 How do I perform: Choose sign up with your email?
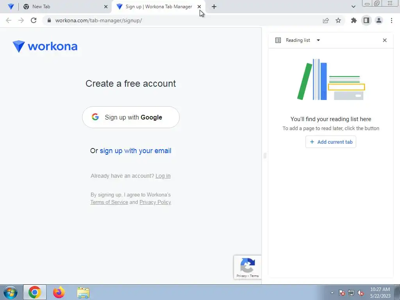136,151
